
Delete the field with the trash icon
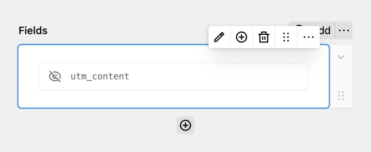(x=263, y=37)
